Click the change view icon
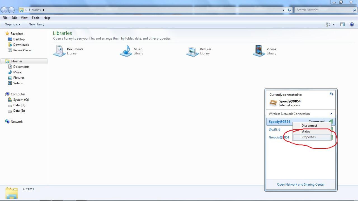The width and height of the screenshot is (358, 201). pyautogui.click(x=328, y=24)
